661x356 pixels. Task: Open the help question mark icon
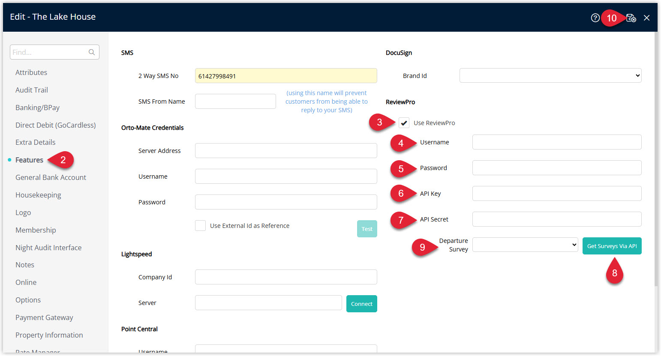pyautogui.click(x=595, y=18)
